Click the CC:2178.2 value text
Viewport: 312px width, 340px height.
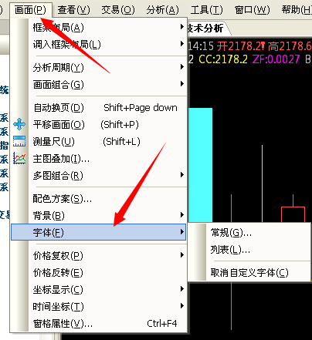(x=223, y=59)
